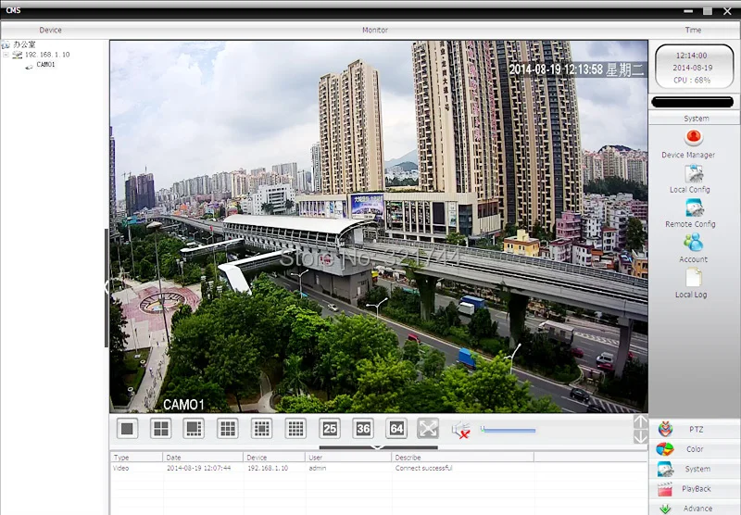Click the CAM01 live video feed
Screen dimensions: 741x515
point(379,226)
